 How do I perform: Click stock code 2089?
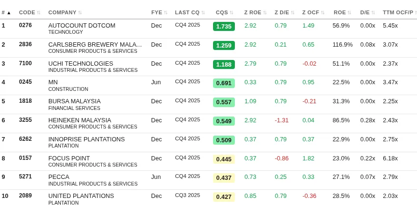click(25, 196)
